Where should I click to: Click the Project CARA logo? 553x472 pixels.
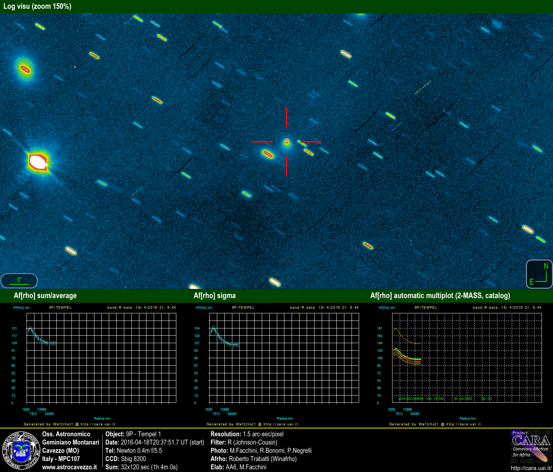pos(530,447)
